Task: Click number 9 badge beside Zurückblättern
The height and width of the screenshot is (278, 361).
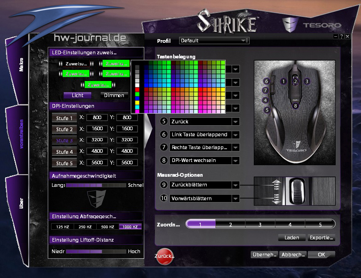Action: pyautogui.click(x=164, y=185)
